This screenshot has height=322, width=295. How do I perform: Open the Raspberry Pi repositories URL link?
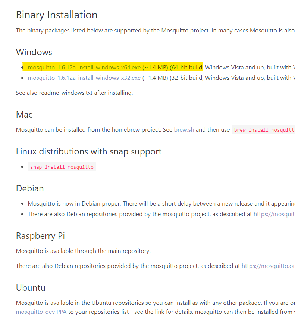[x=268, y=266]
